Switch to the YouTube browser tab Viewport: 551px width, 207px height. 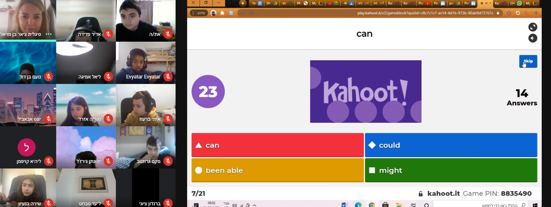pyautogui.click(x=424, y=3)
